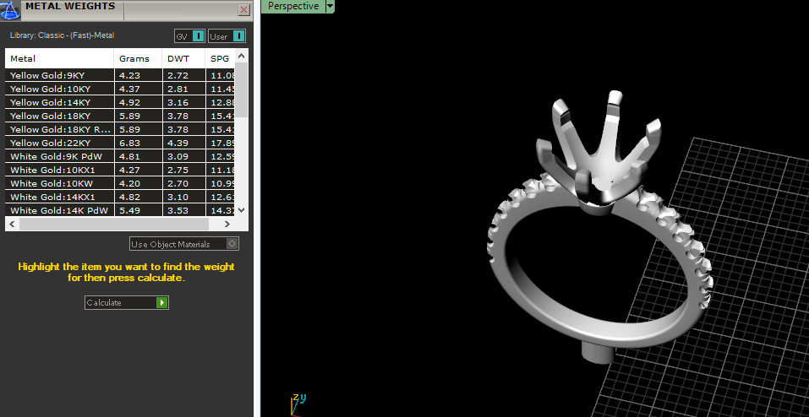Click the horizontal scrollbar thumb
Image resolution: width=809 pixels, height=417 pixels.
tap(113, 224)
